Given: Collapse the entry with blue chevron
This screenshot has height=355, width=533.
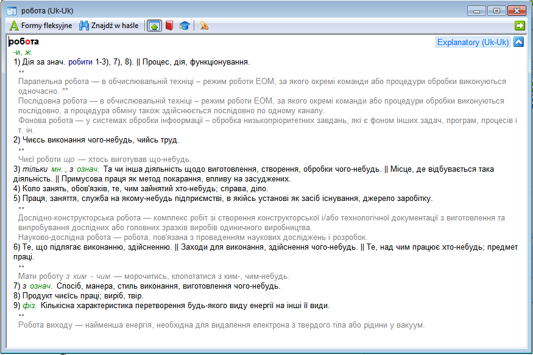Looking at the screenshot, I should pyautogui.click(x=518, y=42).
